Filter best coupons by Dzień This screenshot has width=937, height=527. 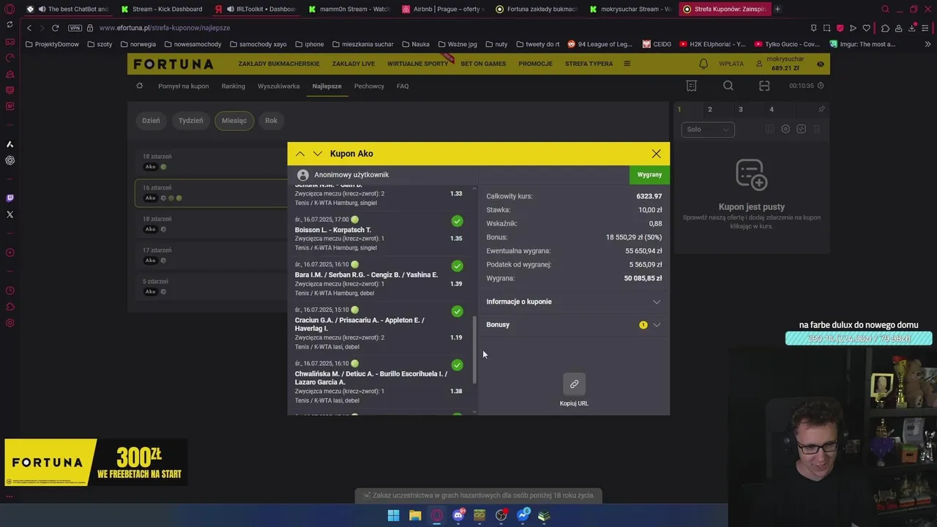pos(151,121)
